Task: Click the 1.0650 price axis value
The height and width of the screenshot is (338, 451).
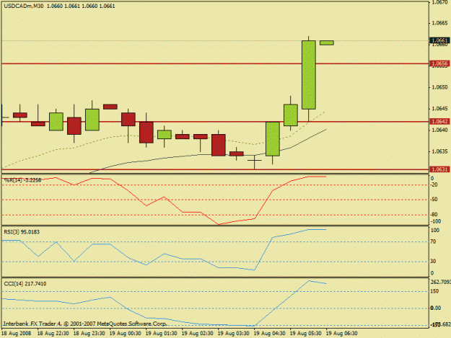Action: 440,87
